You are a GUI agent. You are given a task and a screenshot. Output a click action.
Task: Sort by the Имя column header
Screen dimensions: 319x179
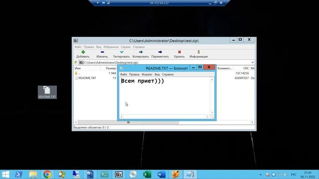[x=87, y=69]
